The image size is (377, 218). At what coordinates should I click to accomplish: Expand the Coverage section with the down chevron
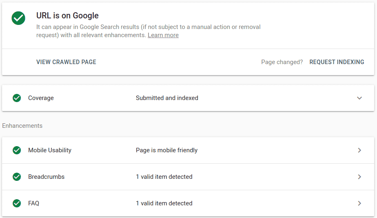pyautogui.click(x=359, y=98)
